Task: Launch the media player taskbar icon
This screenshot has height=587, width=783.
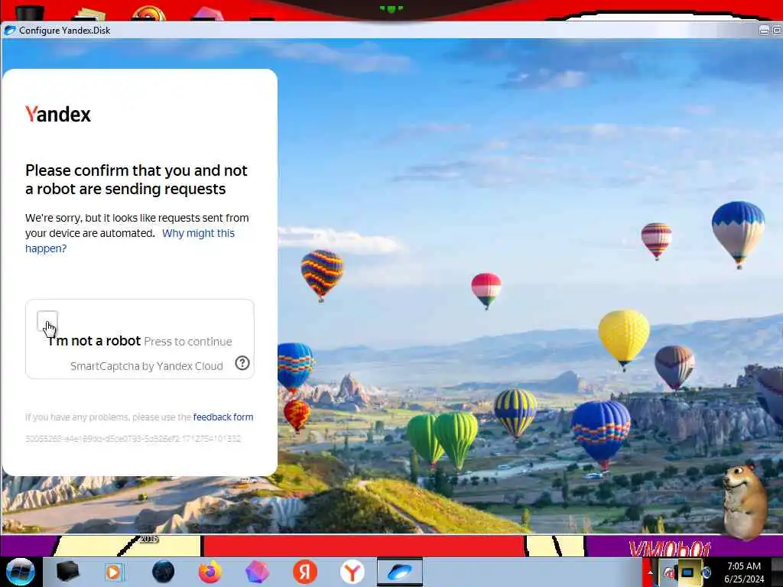Action: pyautogui.click(x=114, y=572)
